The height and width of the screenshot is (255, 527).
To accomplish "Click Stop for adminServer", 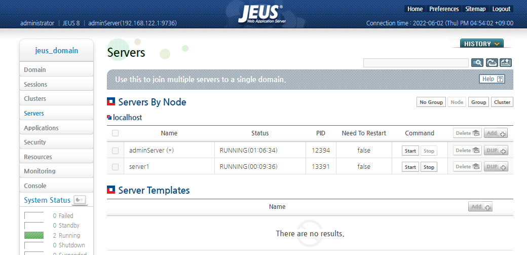I will pos(429,151).
